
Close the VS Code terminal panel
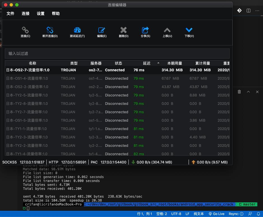click(x=257, y=92)
